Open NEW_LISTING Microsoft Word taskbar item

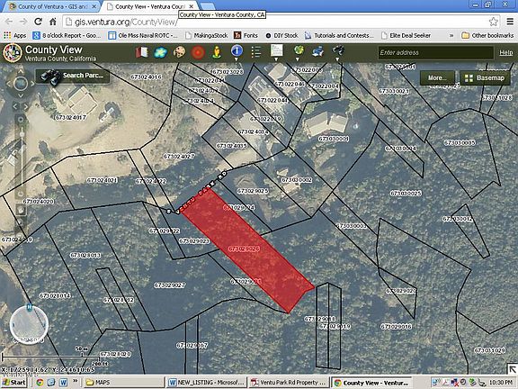click(x=206, y=383)
